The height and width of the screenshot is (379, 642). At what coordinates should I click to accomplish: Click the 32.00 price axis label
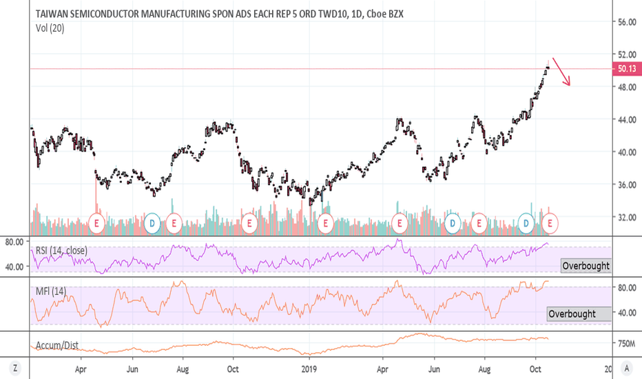627,218
